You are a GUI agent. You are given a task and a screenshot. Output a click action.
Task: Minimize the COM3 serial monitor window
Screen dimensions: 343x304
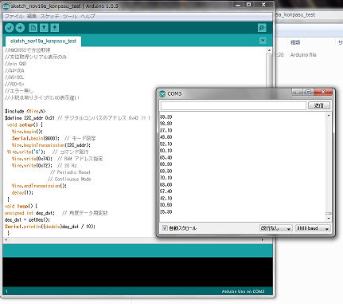pyautogui.click(x=298, y=92)
